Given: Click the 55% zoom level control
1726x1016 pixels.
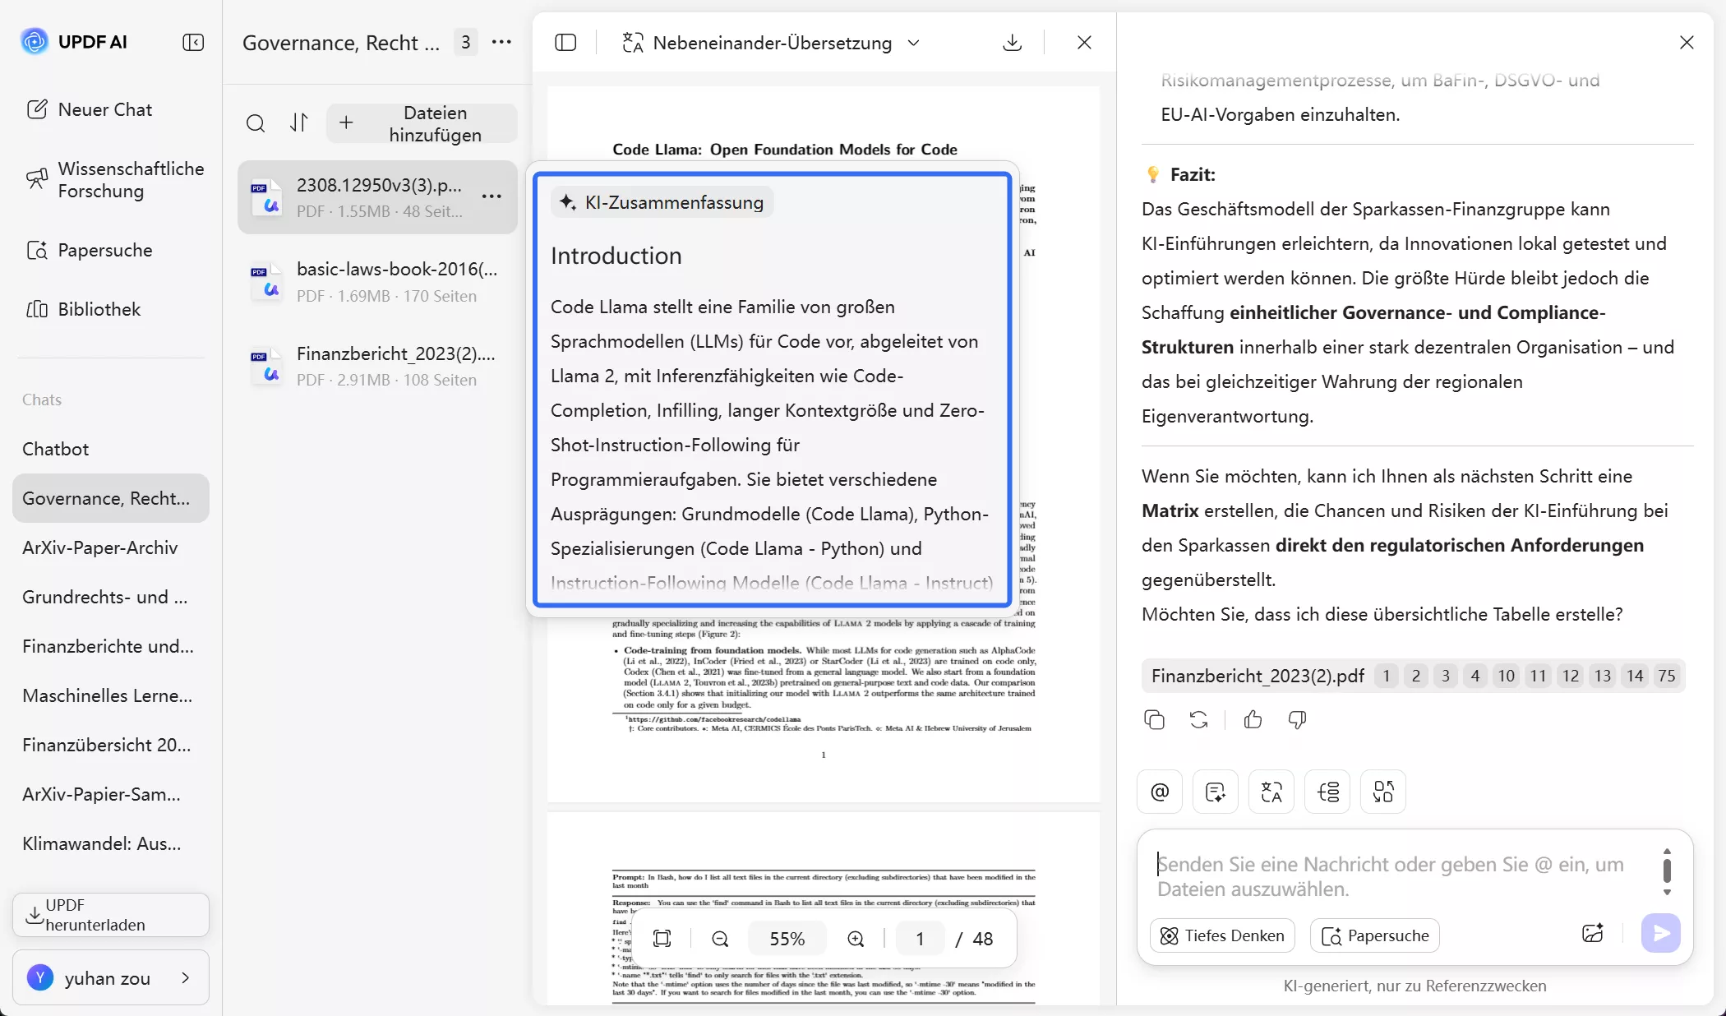Looking at the screenshot, I should point(786,938).
